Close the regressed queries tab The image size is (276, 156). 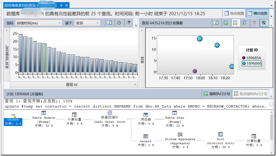coord(66,5)
